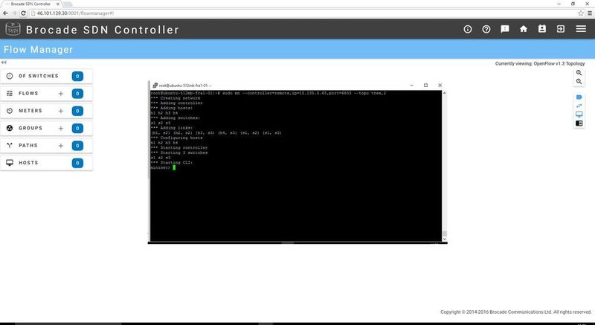Click the Hosts count badge
This screenshot has width=595, height=325.
coord(77,163)
